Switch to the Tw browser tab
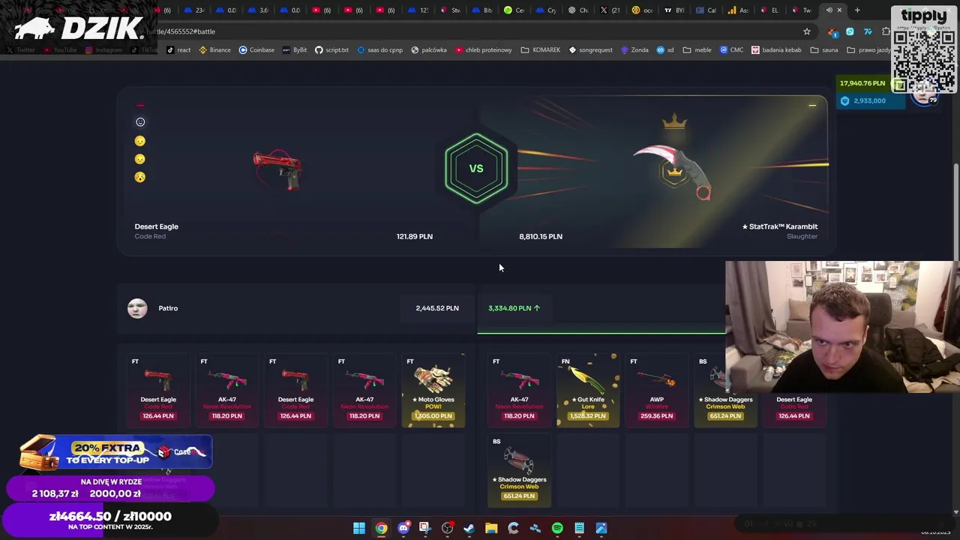 pyautogui.click(x=801, y=10)
